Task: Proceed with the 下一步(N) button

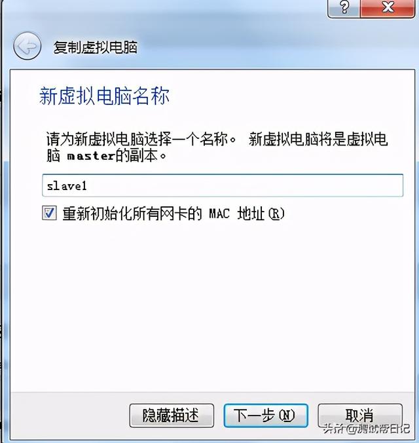Action: click(x=266, y=415)
